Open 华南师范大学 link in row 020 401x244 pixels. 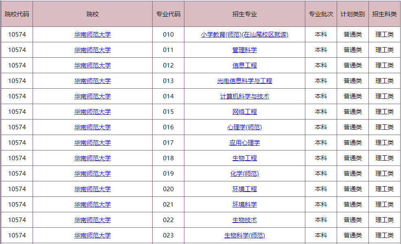point(92,189)
